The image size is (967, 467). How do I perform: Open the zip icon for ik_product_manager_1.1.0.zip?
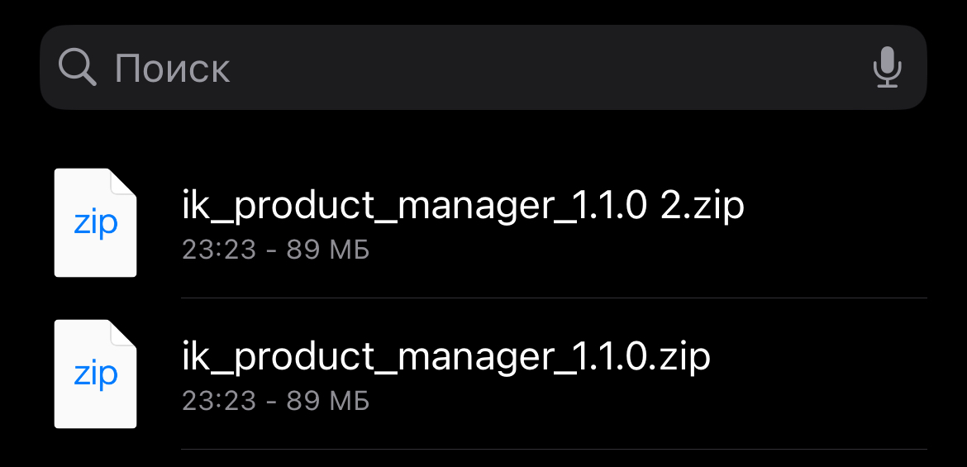point(95,374)
